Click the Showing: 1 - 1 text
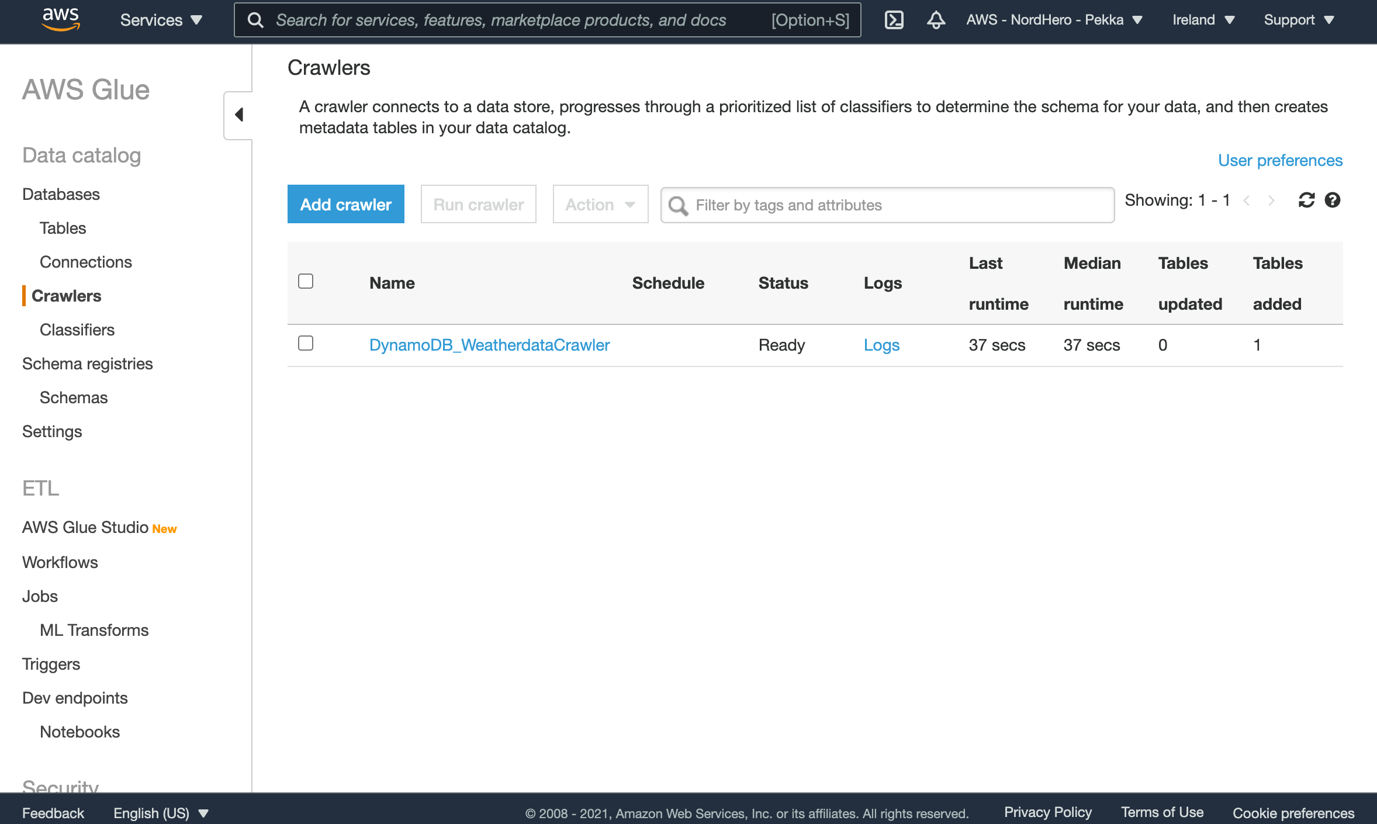This screenshot has height=824, width=1377. [x=1177, y=200]
